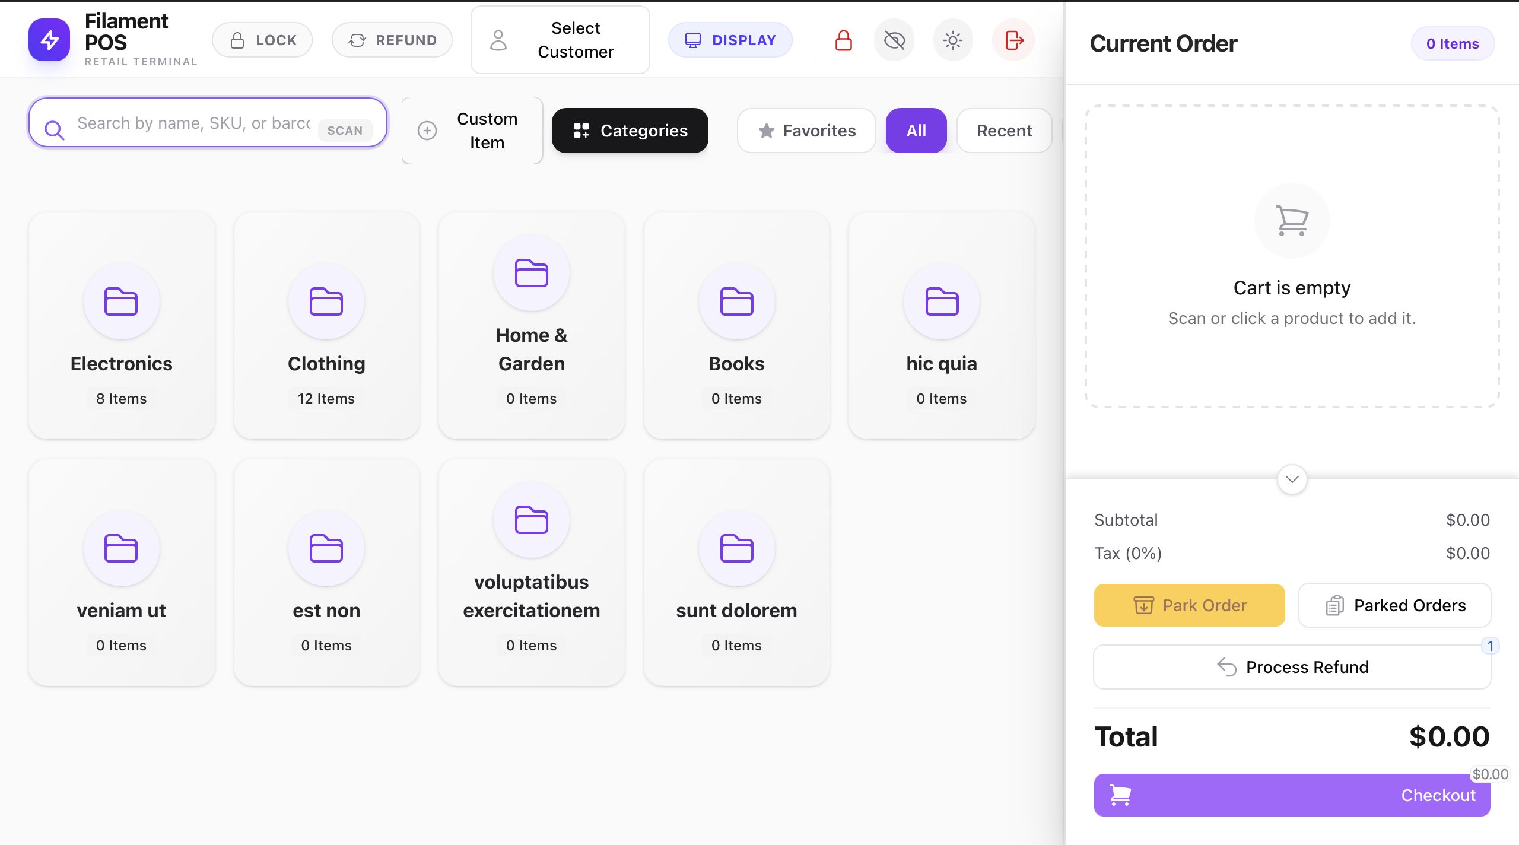This screenshot has height=845, width=1519.
Task: Click the Park Order button
Action: click(1189, 605)
